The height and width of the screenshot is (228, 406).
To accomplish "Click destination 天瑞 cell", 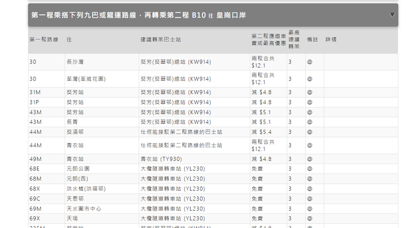I will 72,218.
